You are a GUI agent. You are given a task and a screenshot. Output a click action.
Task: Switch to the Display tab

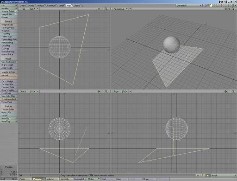point(77,6)
